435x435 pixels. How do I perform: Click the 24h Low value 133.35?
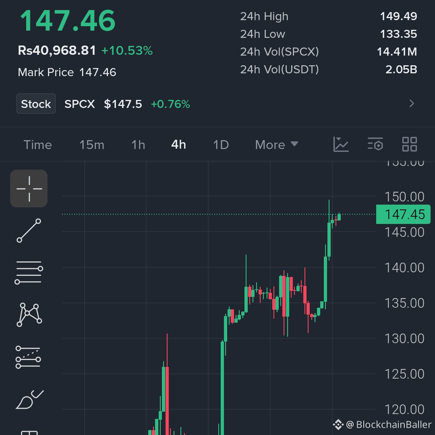[x=398, y=34]
